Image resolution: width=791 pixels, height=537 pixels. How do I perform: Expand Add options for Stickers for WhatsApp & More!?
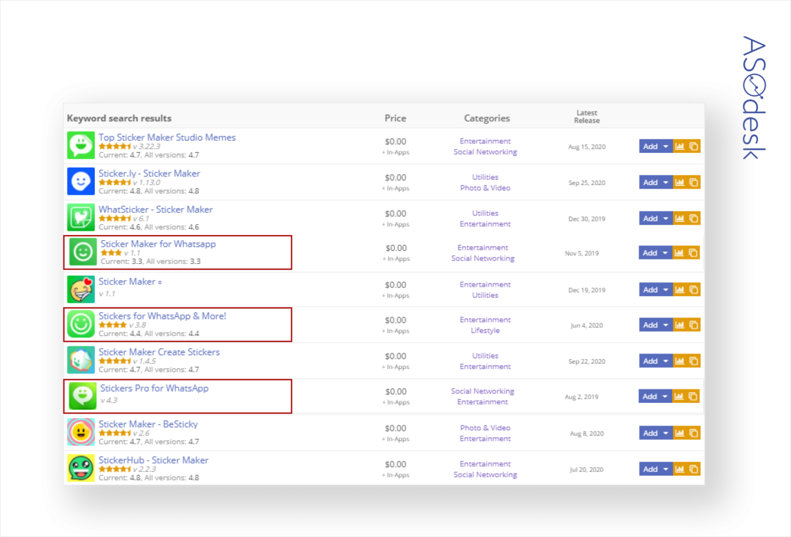point(665,325)
